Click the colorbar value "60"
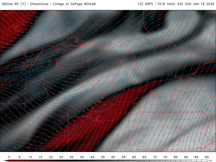This screenshot has width=216, height=162. [134, 157]
